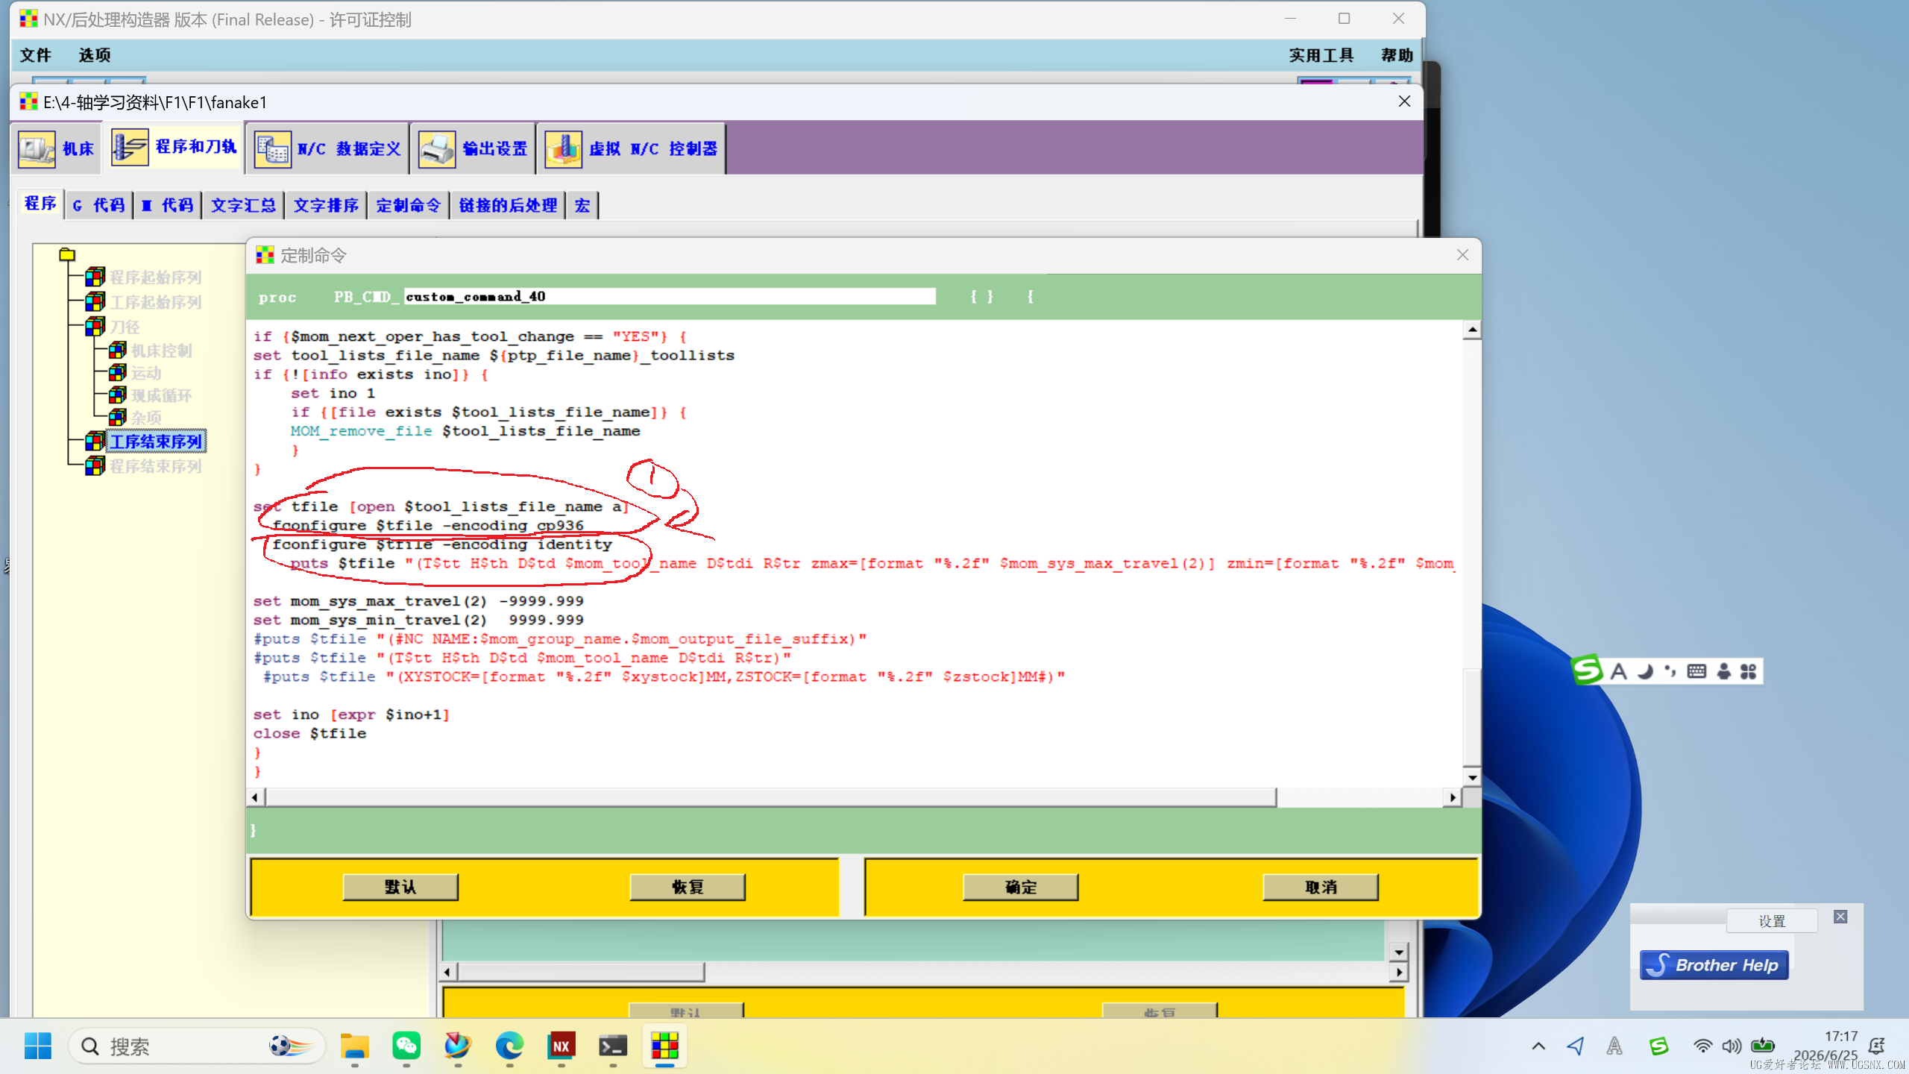Screen dimensions: 1909x1074
Task: Open the 虚拟 N/C 控制器 tab
Action: point(631,148)
